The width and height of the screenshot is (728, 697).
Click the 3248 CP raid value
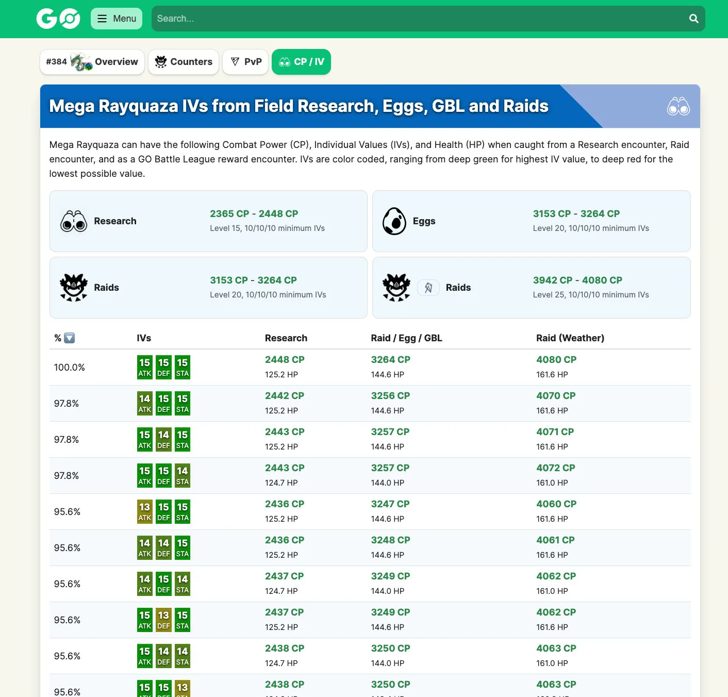(391, 540)
